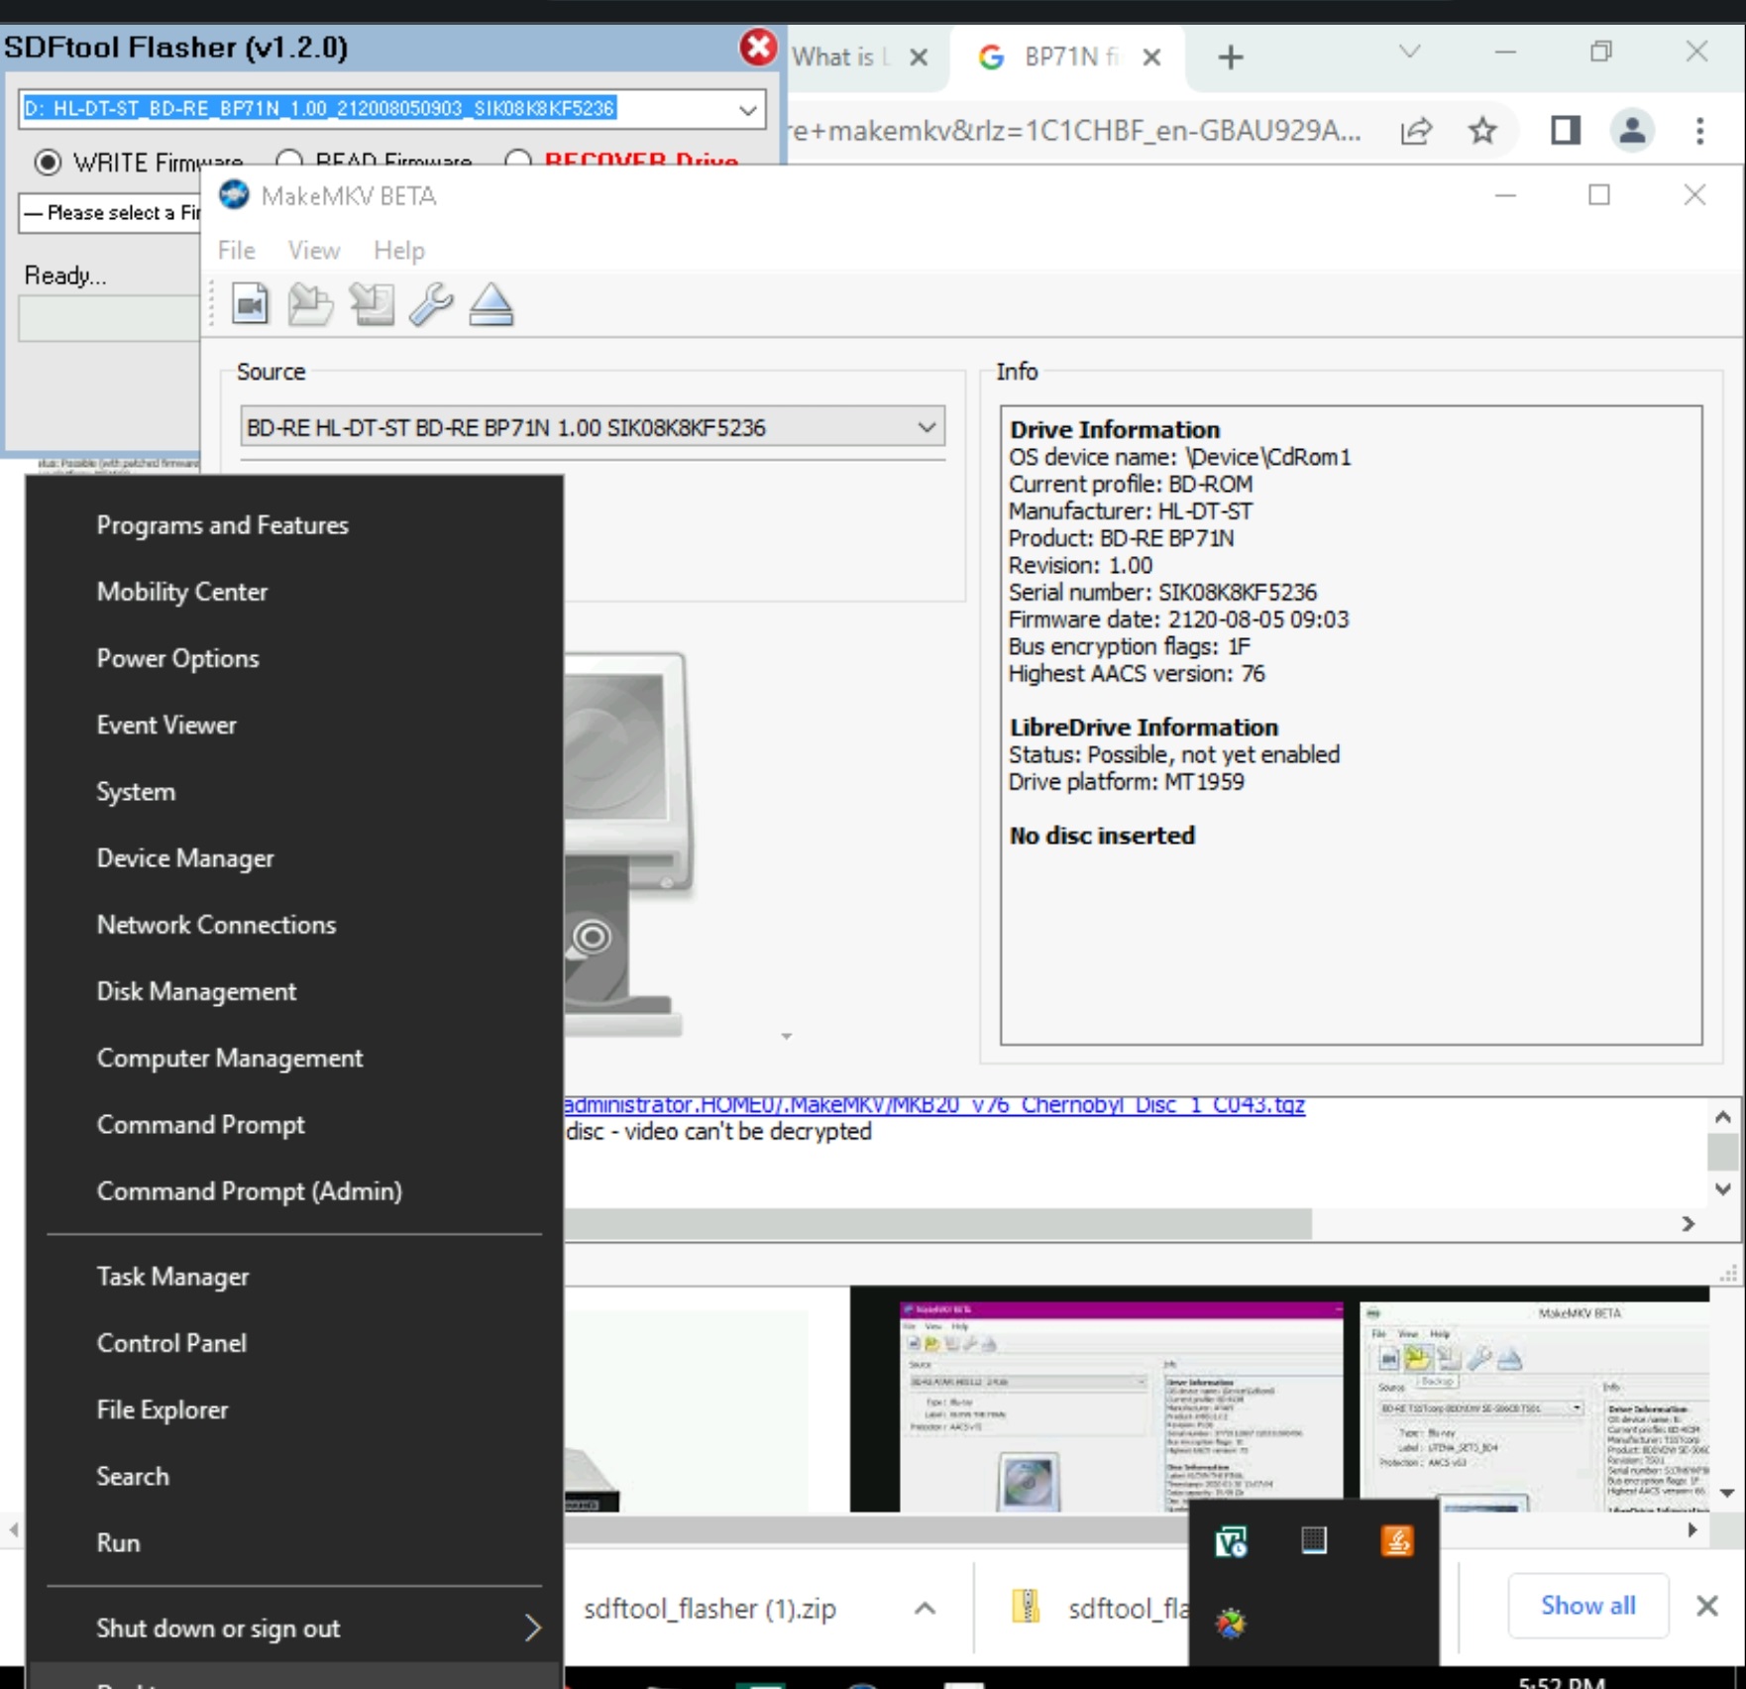Image resolution: width=1746 pixels, height=1689 pixels.
Task: Click the colorful gear tray icon
Action: pos(1232,1623)
